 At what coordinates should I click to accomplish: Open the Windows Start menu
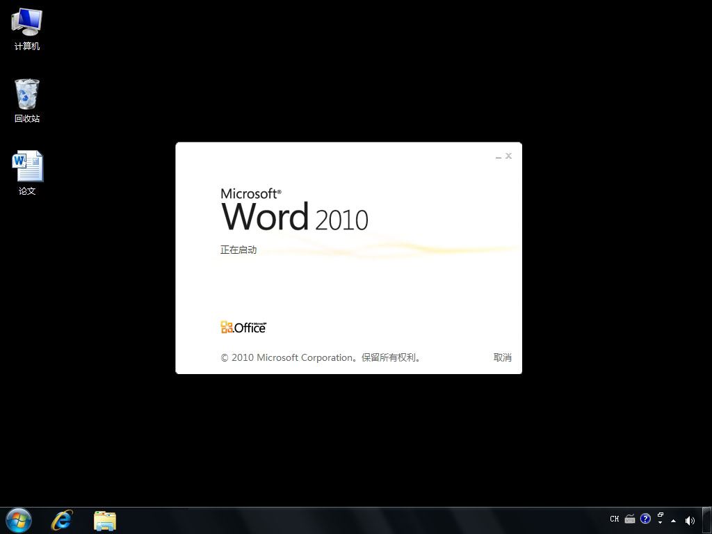tap(19, 520)
